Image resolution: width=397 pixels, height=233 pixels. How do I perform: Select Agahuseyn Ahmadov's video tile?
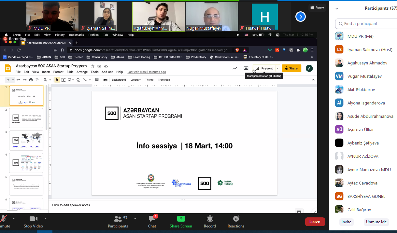(x=158, y=17)
